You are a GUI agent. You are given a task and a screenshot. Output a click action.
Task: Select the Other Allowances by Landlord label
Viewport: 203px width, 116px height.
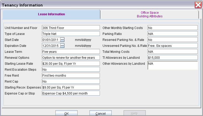124,64
